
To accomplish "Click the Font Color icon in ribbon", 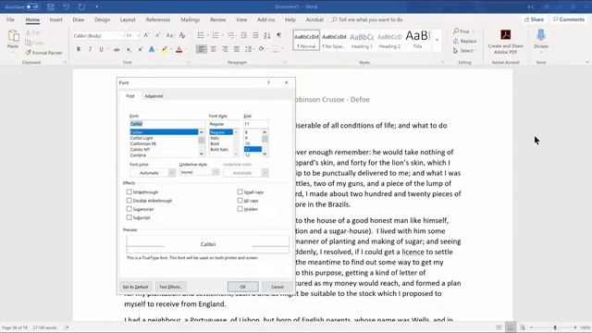I will [179, 49].
